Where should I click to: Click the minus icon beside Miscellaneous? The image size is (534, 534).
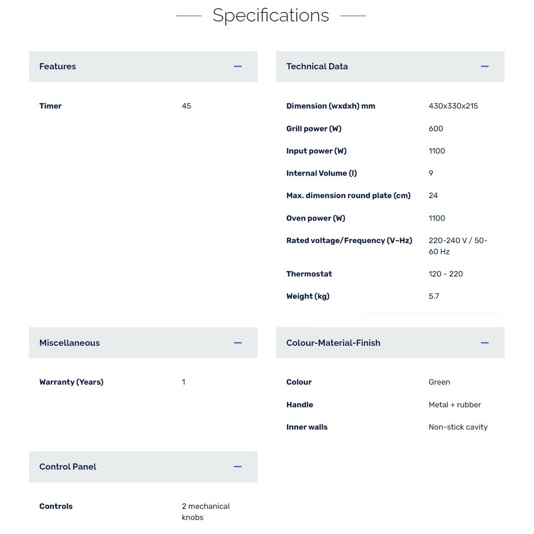238,343
